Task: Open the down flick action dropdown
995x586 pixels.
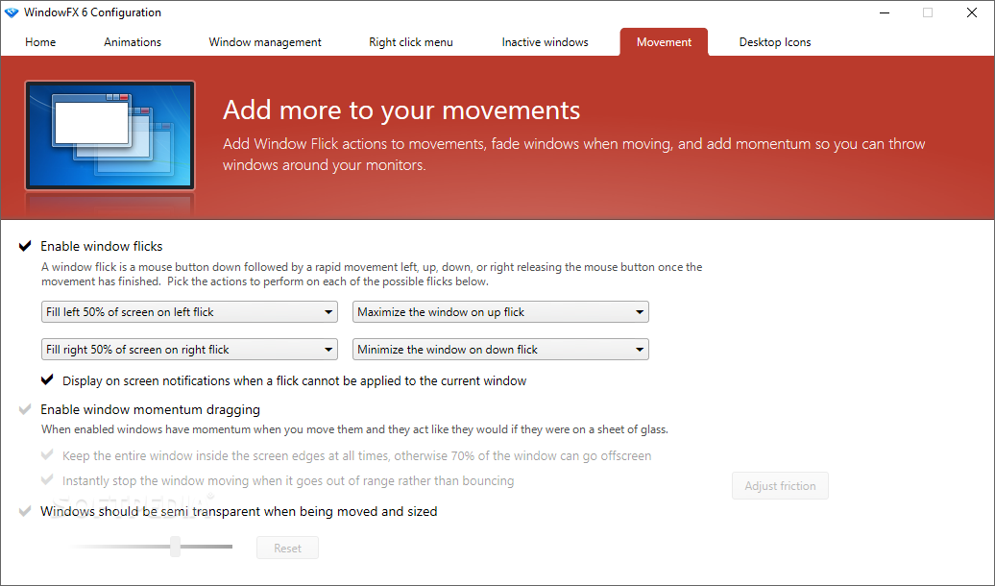Action: pos(500,349)
